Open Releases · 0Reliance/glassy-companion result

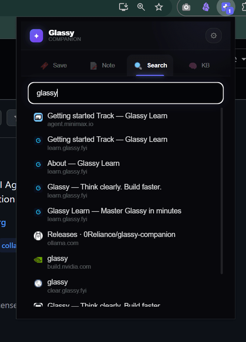(x=126, y=238)
